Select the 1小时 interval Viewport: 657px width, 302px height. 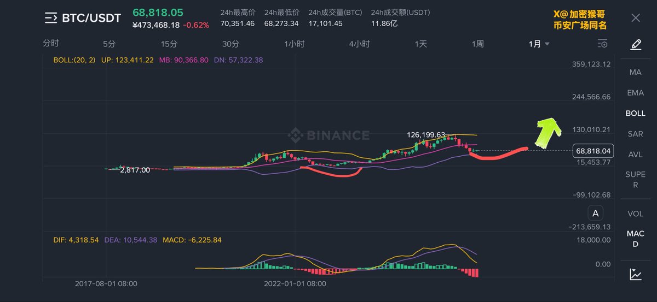click(x=295, y=44)
